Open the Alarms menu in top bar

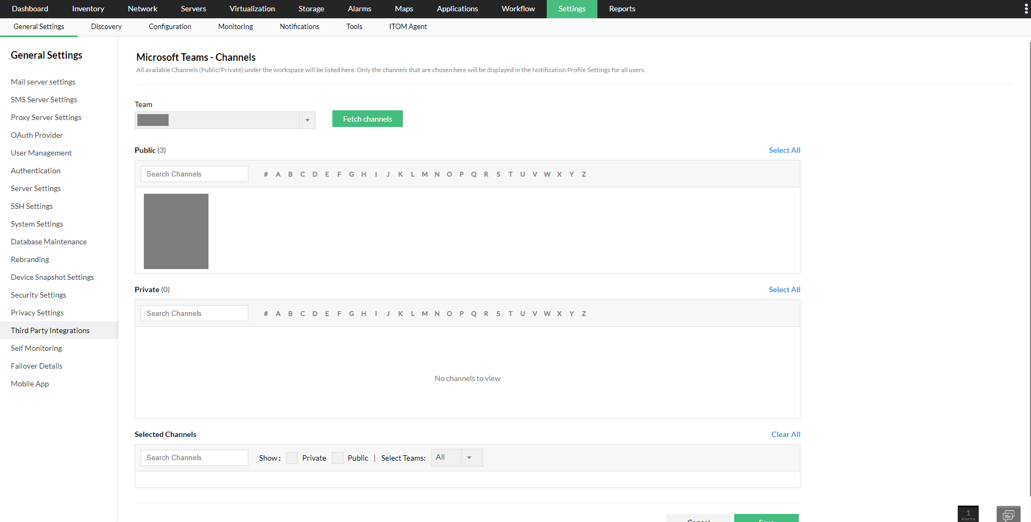coord(360,9)
